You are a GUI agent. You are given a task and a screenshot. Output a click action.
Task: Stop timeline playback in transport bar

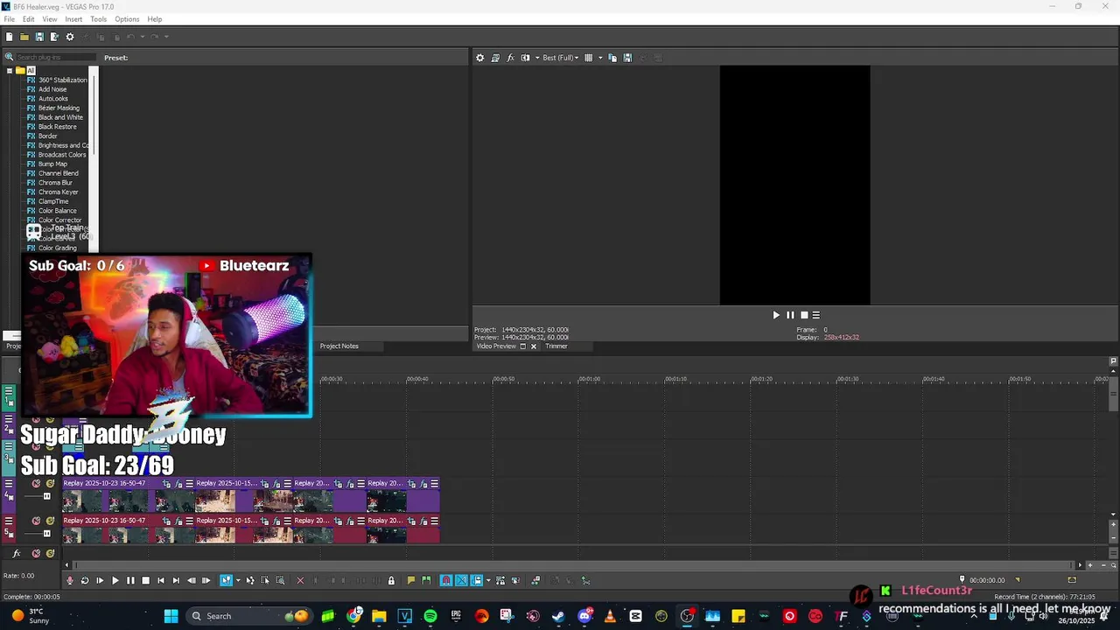tap(145, 580)
